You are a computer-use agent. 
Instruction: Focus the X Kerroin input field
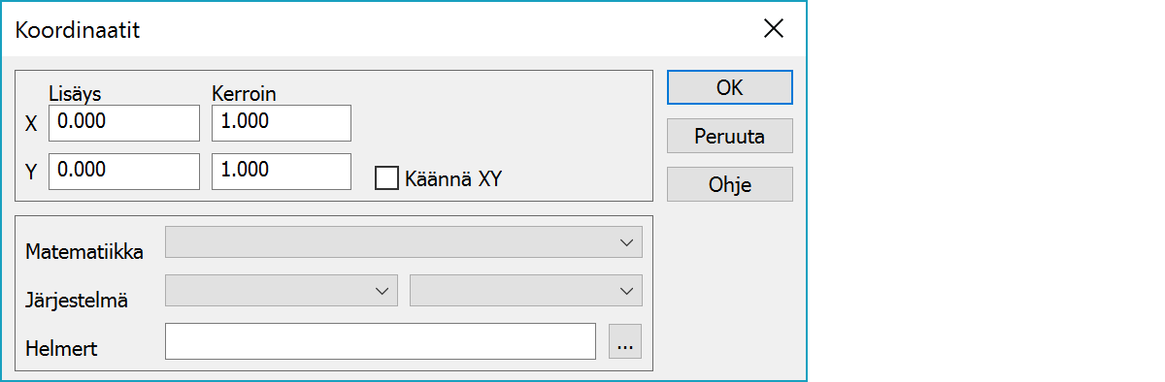click(x=282, y=123)
